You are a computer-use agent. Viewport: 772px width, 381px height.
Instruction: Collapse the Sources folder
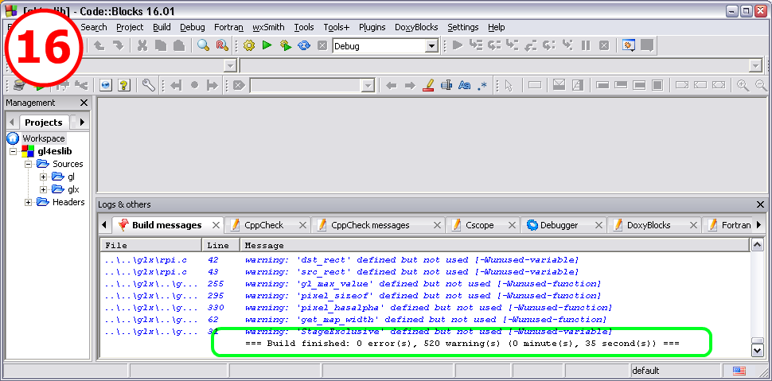click(28, 164)
